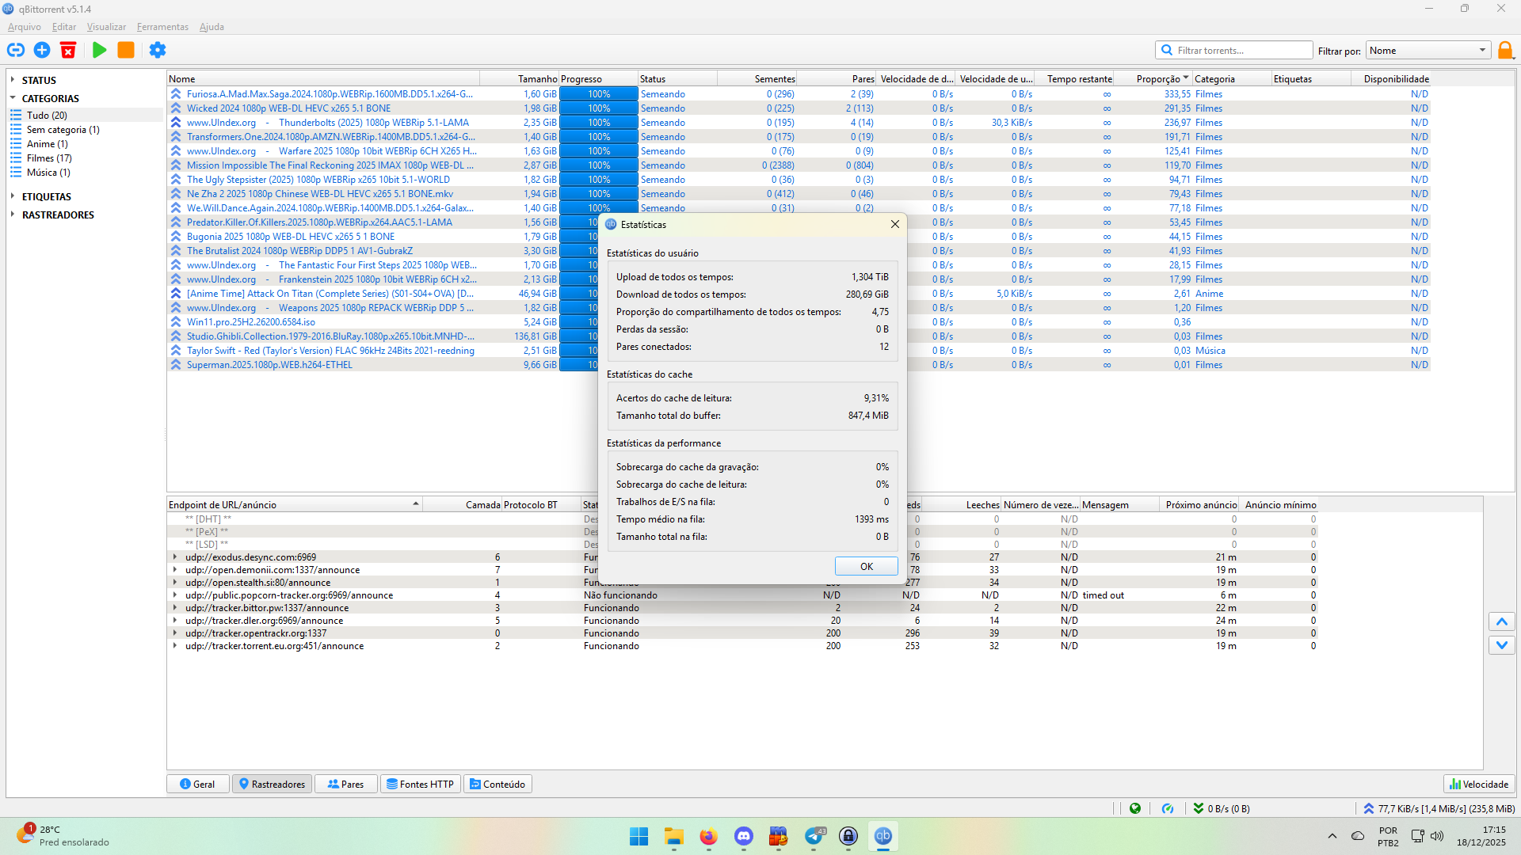Select the Filmes (17) category

pyautogui.click(x=49, y=158)
